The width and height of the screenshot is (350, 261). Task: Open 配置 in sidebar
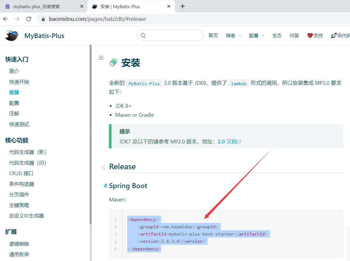(x=14, y=103)
